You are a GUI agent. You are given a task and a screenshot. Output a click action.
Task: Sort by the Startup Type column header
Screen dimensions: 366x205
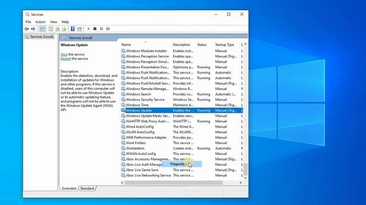click(x=226, y=44)
